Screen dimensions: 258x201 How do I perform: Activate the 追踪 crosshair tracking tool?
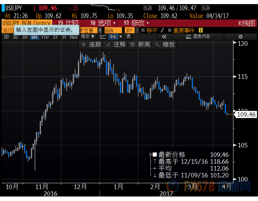91,44
